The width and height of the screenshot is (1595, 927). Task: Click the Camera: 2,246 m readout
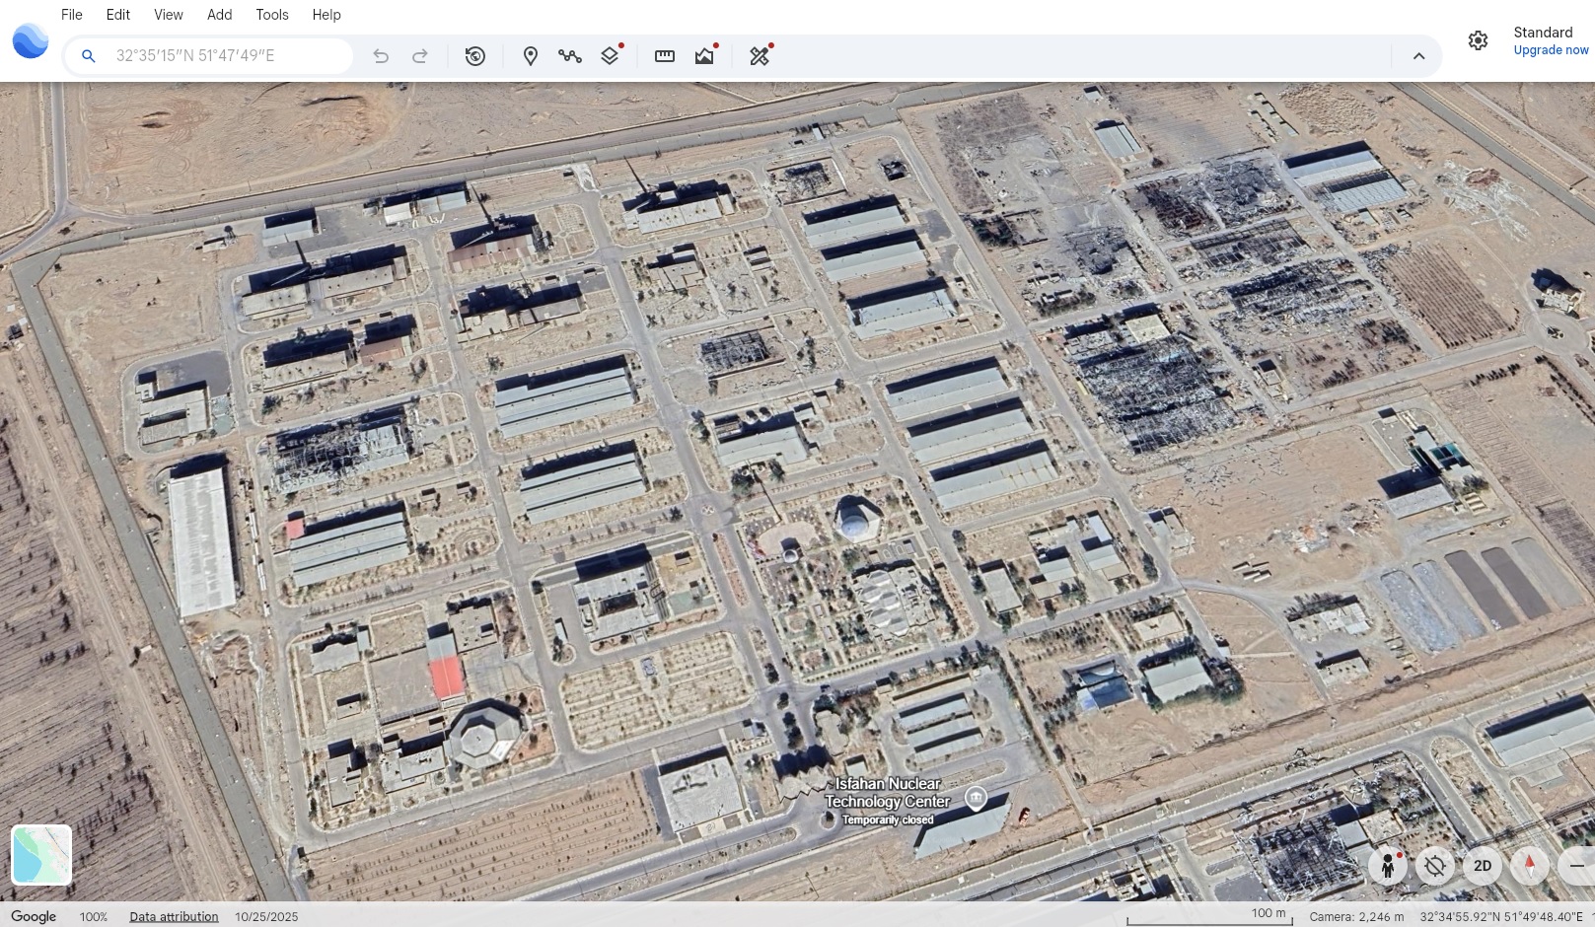(x=1356, y=916)
